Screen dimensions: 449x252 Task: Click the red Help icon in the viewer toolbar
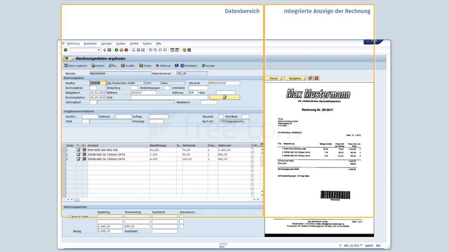317,78
